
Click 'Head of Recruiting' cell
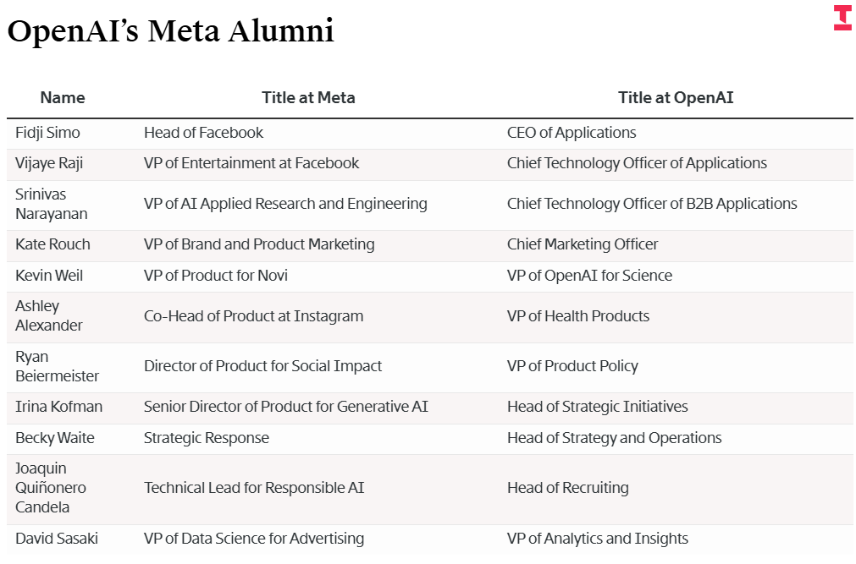click(567, 488)
